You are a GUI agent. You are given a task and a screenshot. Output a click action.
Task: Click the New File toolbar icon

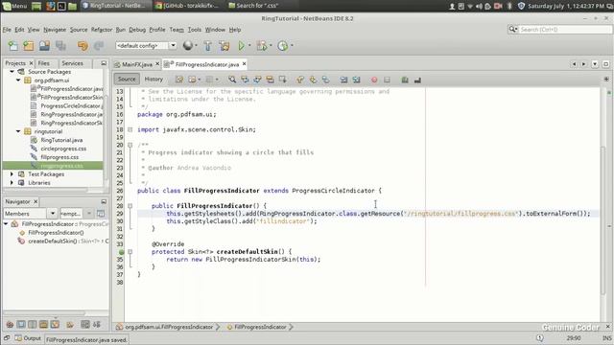(12, 46)
